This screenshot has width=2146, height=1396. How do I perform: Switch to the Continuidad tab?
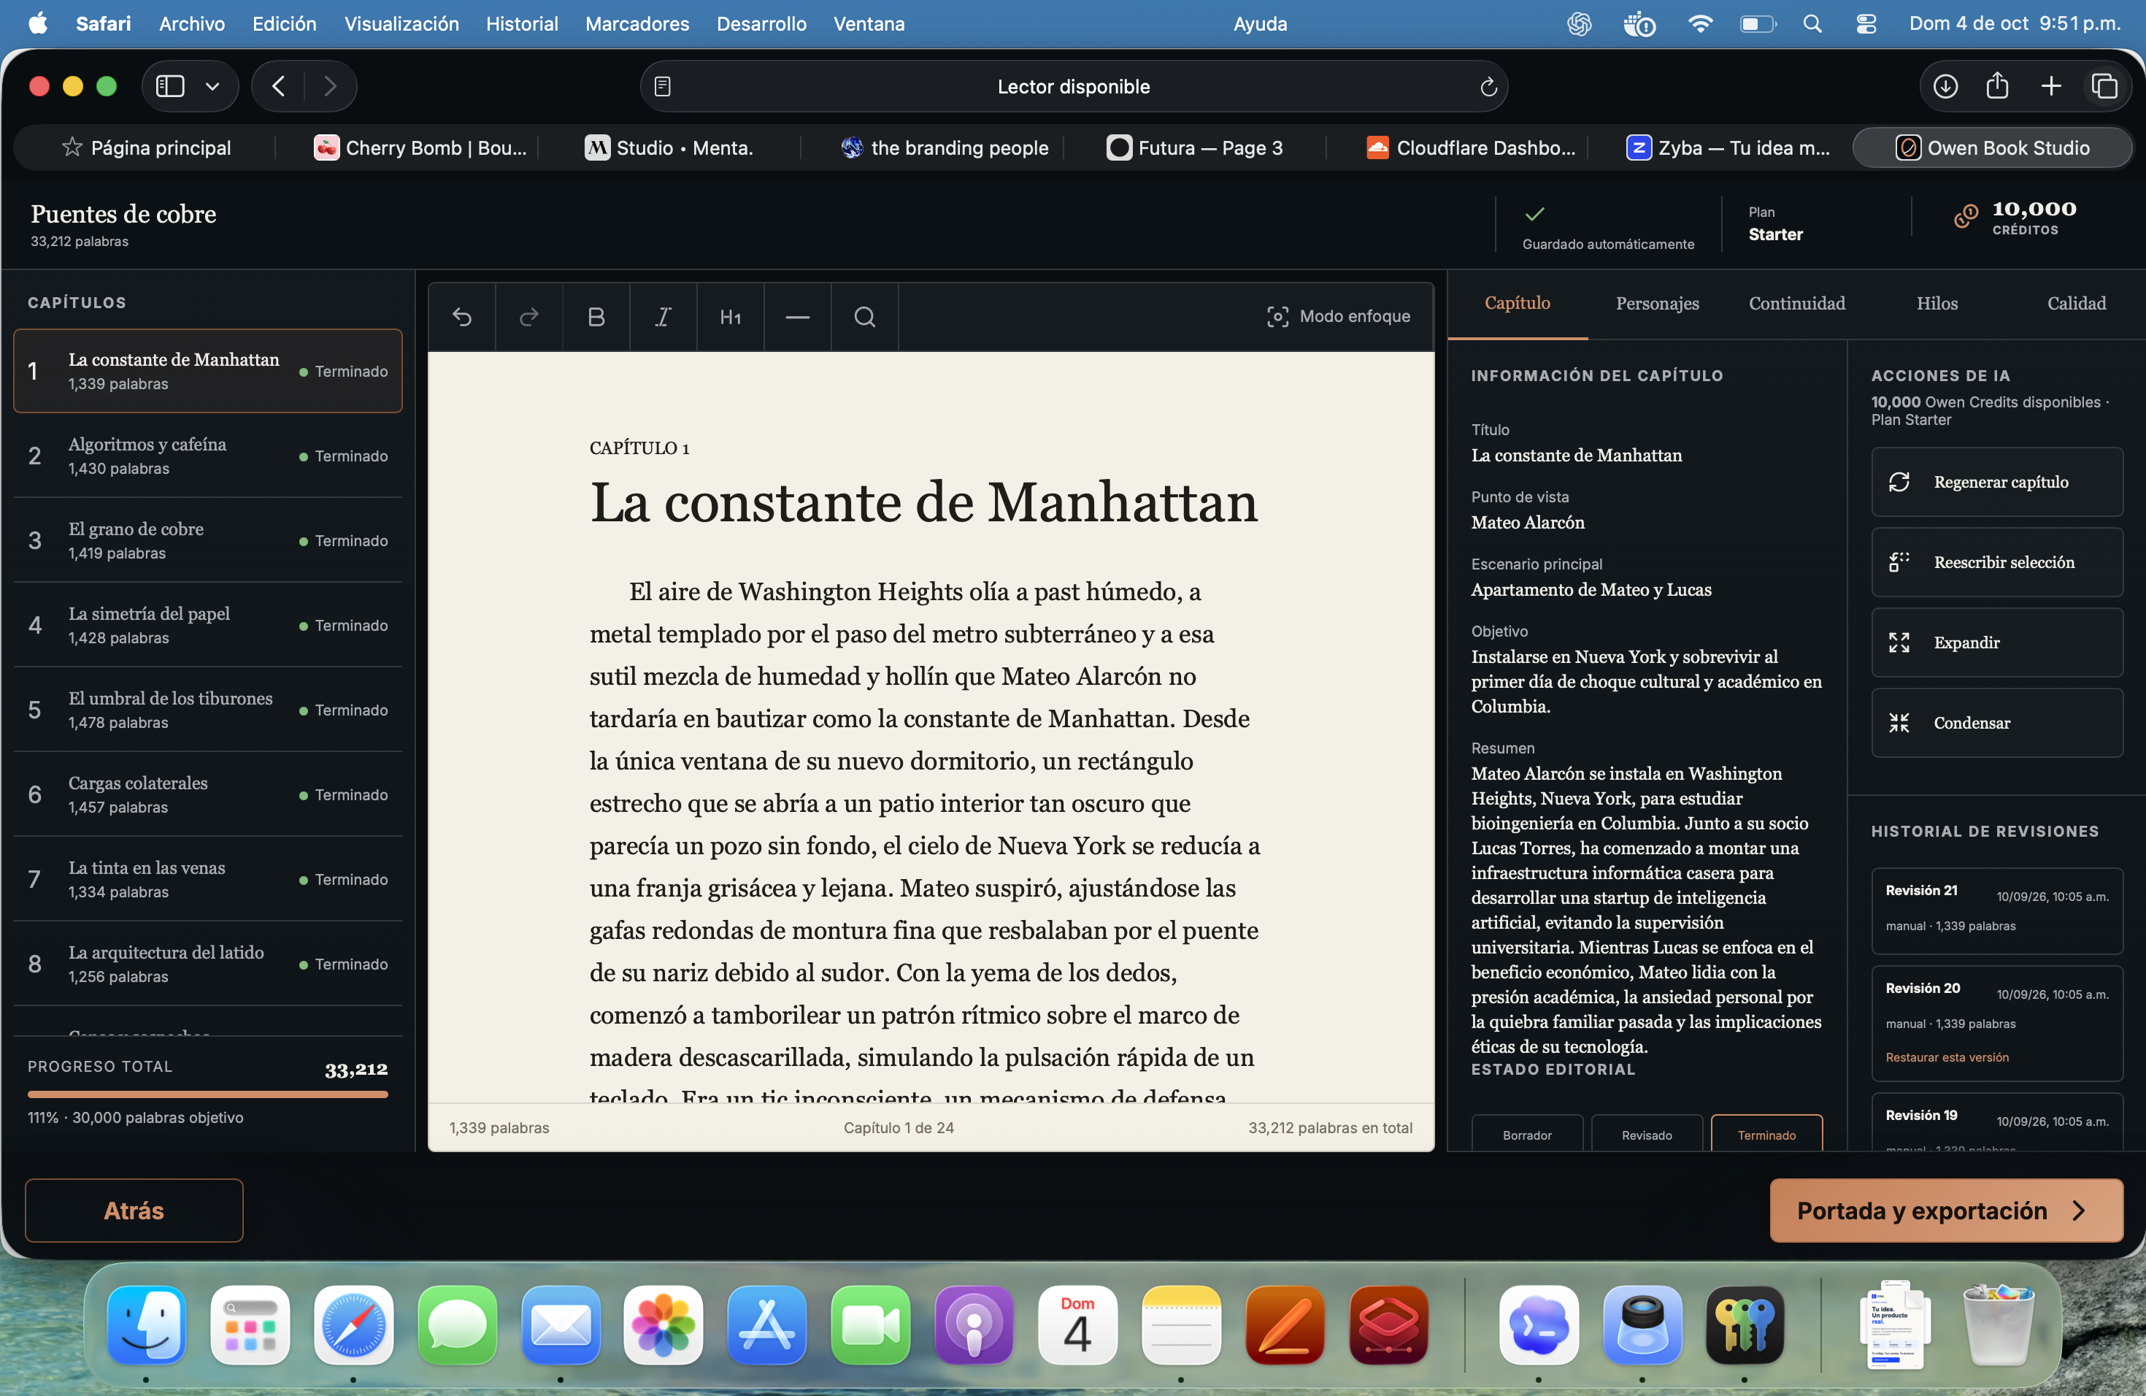pyautogui.click(x=1797, y=304)
